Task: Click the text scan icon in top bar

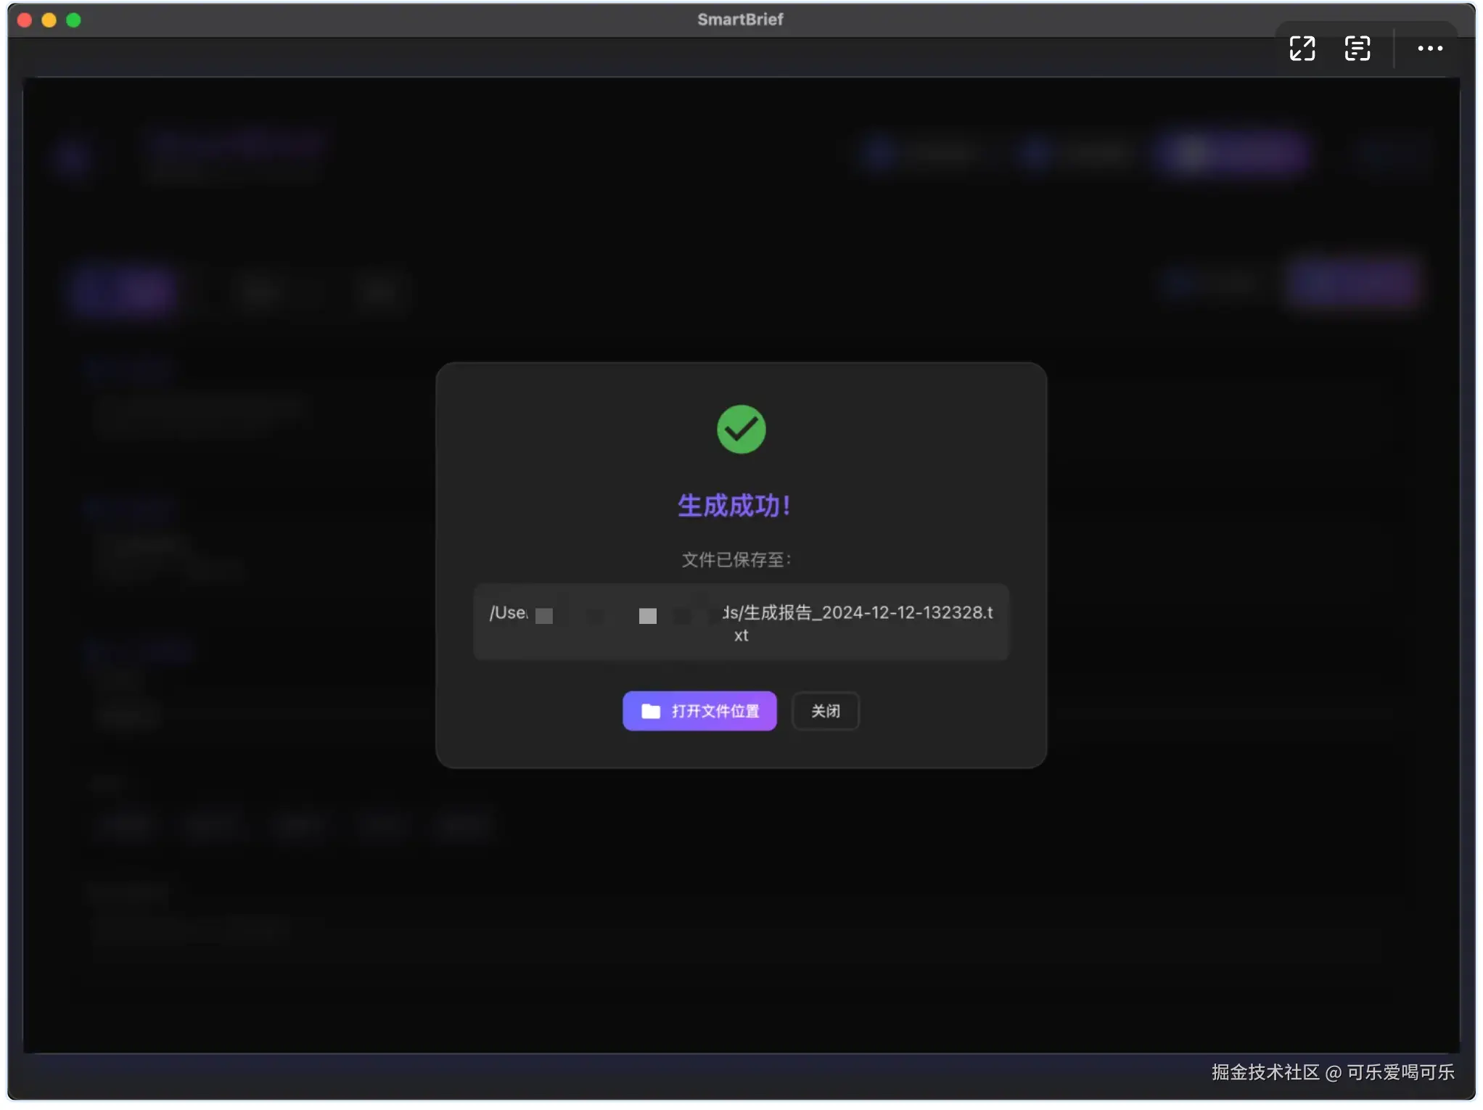Action: tap(1357, 49)
